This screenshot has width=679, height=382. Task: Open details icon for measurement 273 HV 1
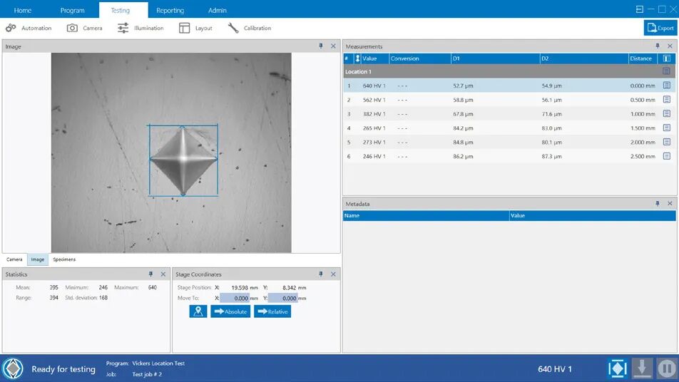tap(667, 142)
